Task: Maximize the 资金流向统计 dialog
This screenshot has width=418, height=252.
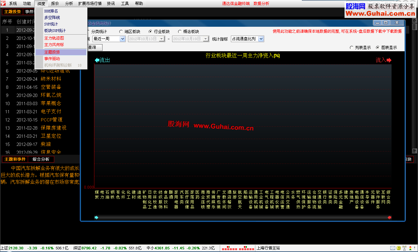Action: coord(386,23)
